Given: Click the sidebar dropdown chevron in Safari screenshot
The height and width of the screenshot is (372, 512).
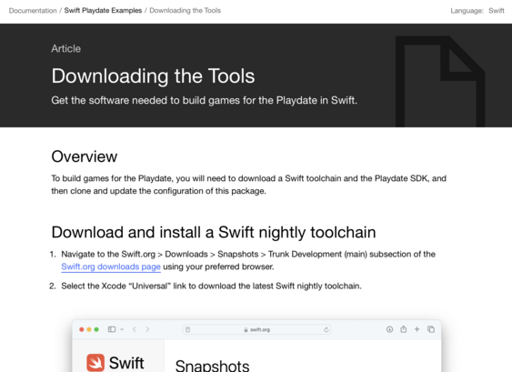Looking at the screenshot, I should tap(122, 329).
